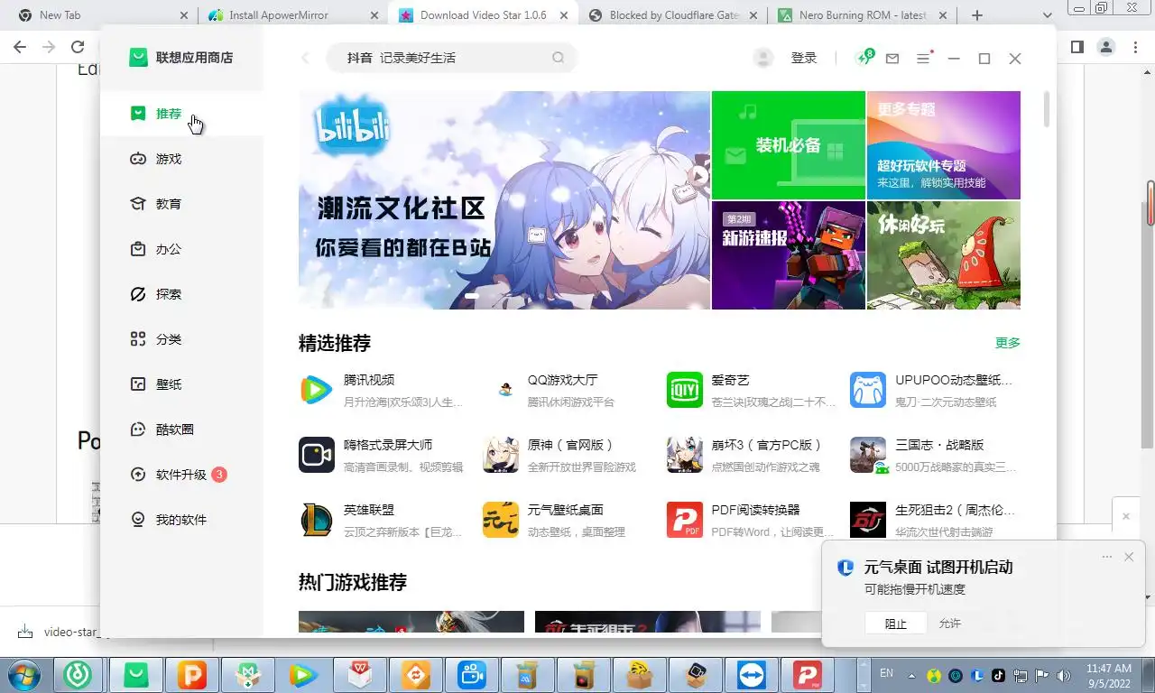
Task: Open the 探索 explore page
Action: (169, 294)
